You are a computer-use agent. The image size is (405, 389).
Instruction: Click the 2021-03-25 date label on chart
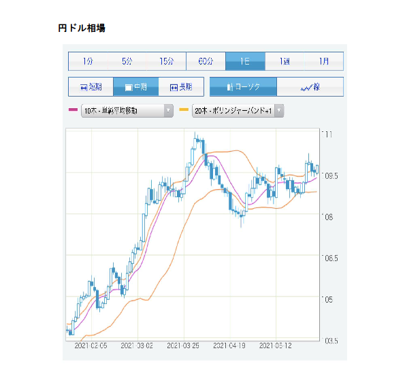(183, 345)
